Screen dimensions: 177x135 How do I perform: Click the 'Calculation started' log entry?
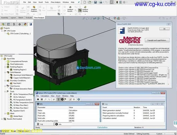coord(110,118)
